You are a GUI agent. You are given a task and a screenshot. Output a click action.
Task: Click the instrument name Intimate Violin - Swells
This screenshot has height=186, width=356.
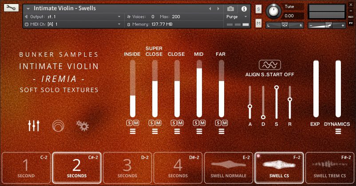[65, 8]
